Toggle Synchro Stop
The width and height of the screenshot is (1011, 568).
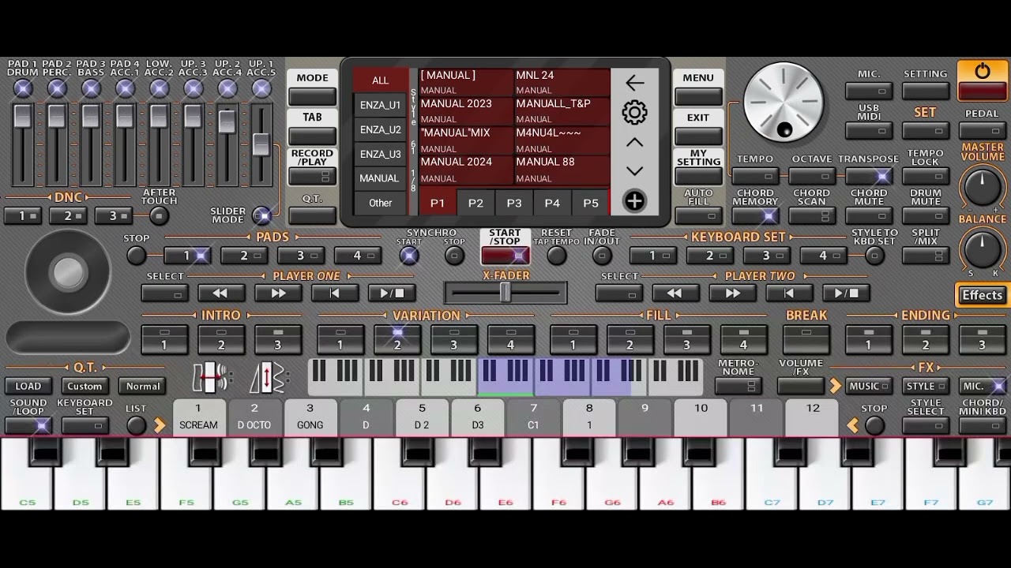click(454, 255)
